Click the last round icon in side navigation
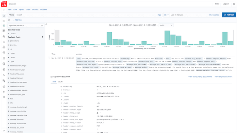Viewport: 238px width, 134px height. click(4, 97)
